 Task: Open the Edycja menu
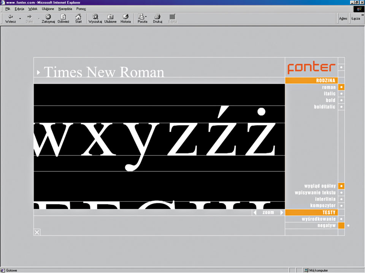coord(19,9)
